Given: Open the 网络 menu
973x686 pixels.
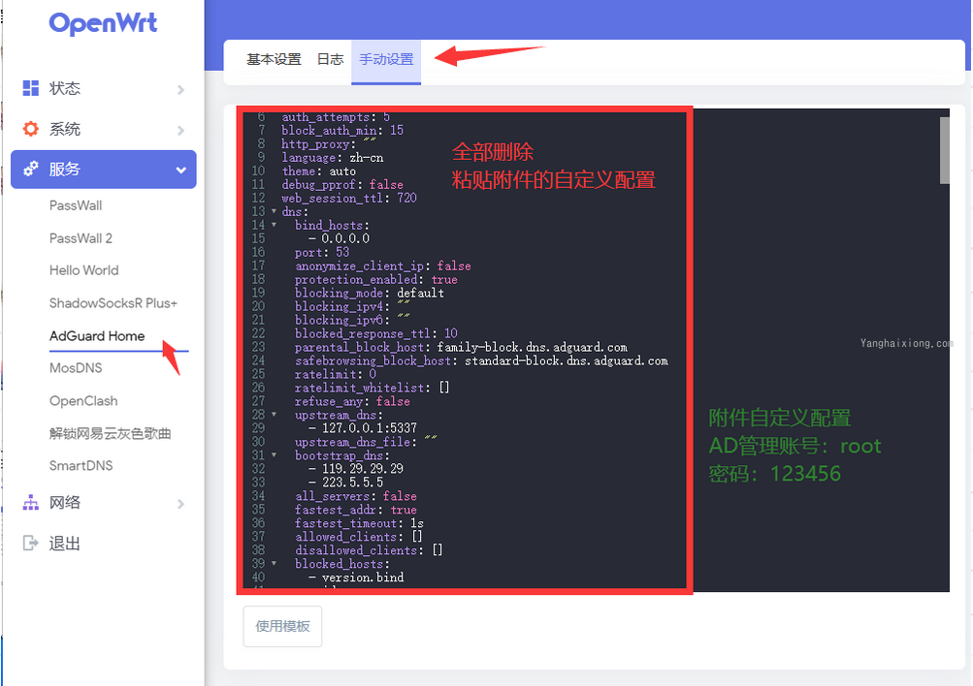Looking at the screenshot, I should (x=104, y=503).
